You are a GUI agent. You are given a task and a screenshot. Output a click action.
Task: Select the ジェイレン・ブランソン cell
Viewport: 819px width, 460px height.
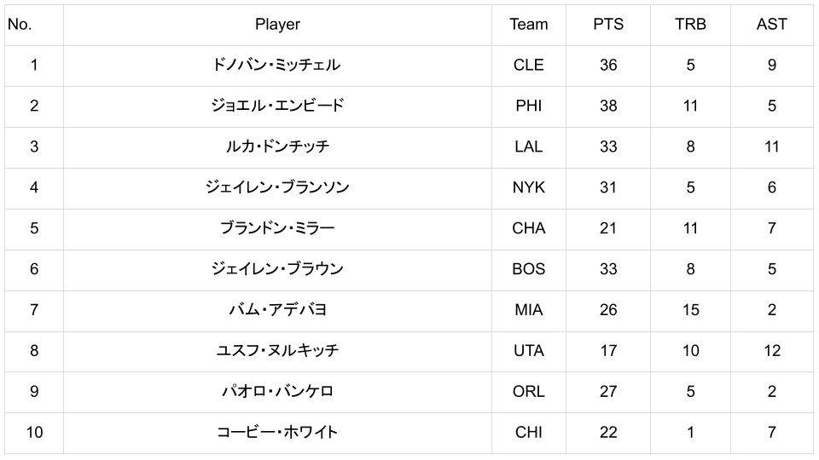[277, 187]
